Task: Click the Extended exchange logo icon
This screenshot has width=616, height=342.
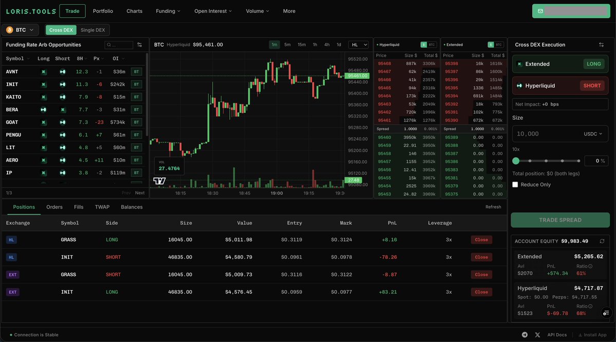Action: click(519, 64)
